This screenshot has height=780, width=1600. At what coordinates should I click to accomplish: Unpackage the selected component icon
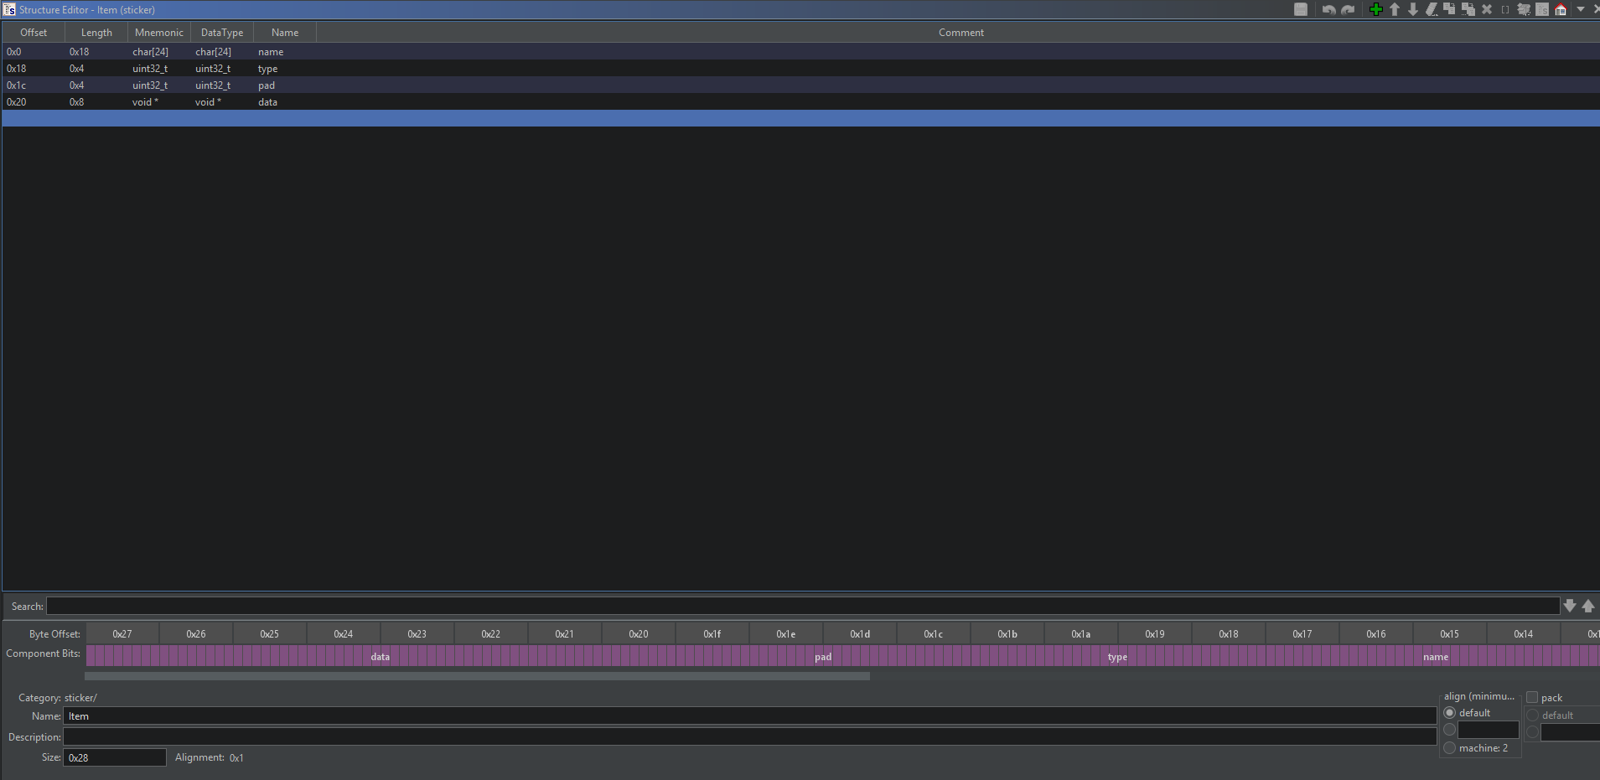coord(1524,10)
